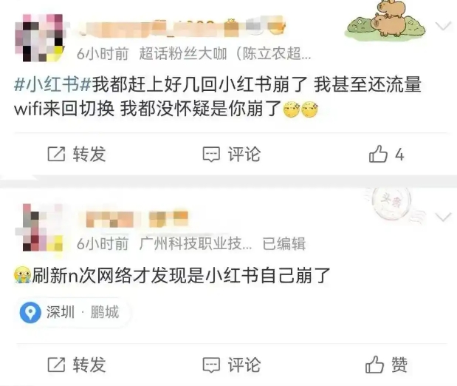Click the repost icon on second post

click(x=56, y=364)
